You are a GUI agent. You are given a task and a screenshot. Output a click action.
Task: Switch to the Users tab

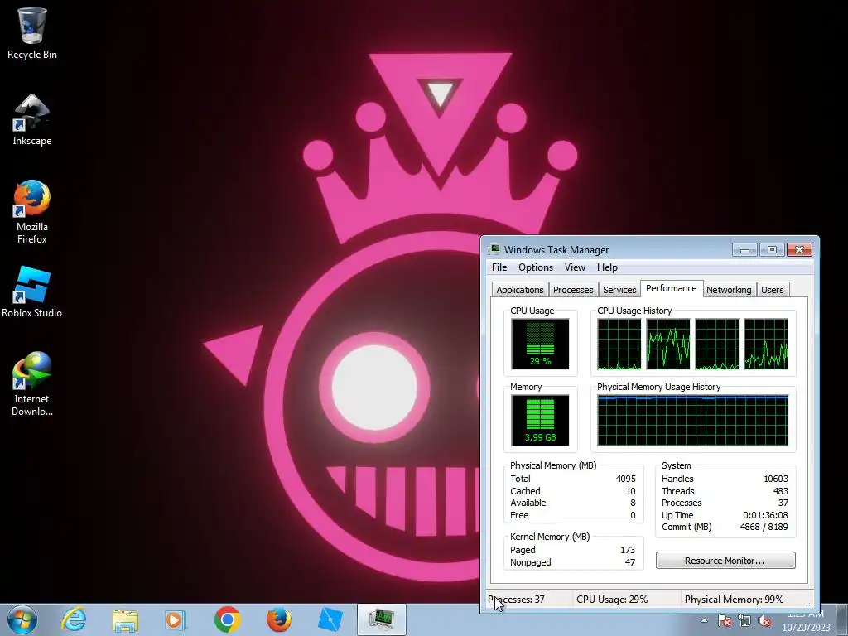(773, 290)
